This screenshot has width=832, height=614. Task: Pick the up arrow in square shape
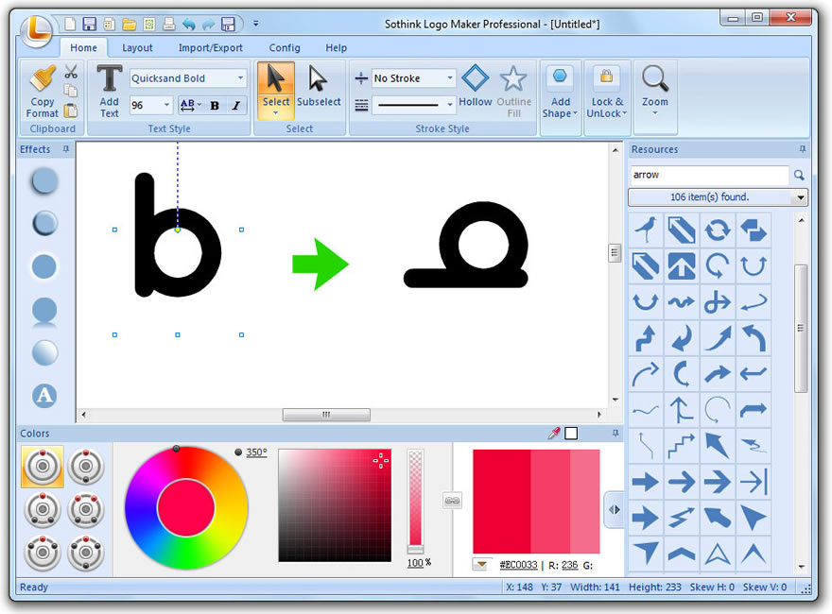[x=682, y=266]
